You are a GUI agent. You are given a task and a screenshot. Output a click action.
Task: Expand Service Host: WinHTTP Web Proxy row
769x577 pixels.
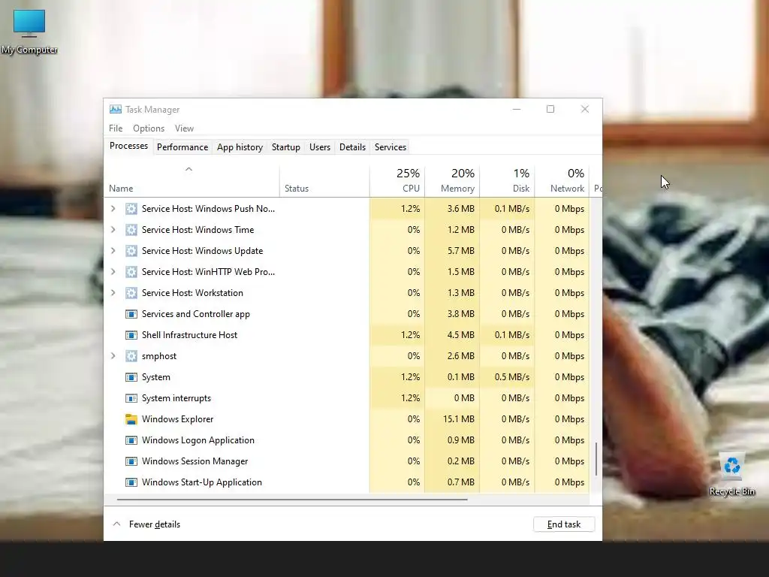[113, 272]
